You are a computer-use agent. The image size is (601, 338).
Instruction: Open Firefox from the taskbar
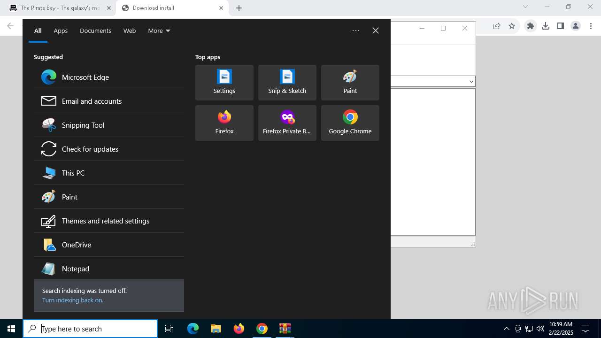click(x=239, y=329)
